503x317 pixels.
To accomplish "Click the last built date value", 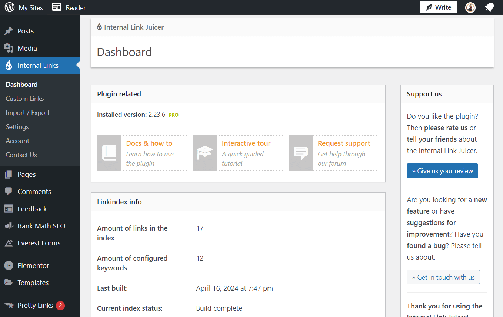I will (x=234, y=288).
